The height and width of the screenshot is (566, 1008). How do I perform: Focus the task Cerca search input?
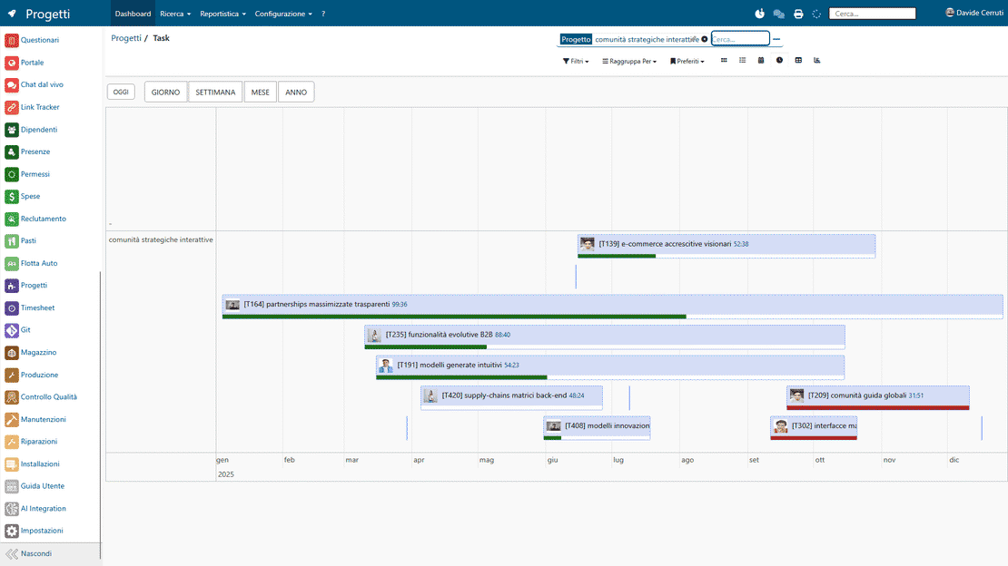(x=740, y=39)
